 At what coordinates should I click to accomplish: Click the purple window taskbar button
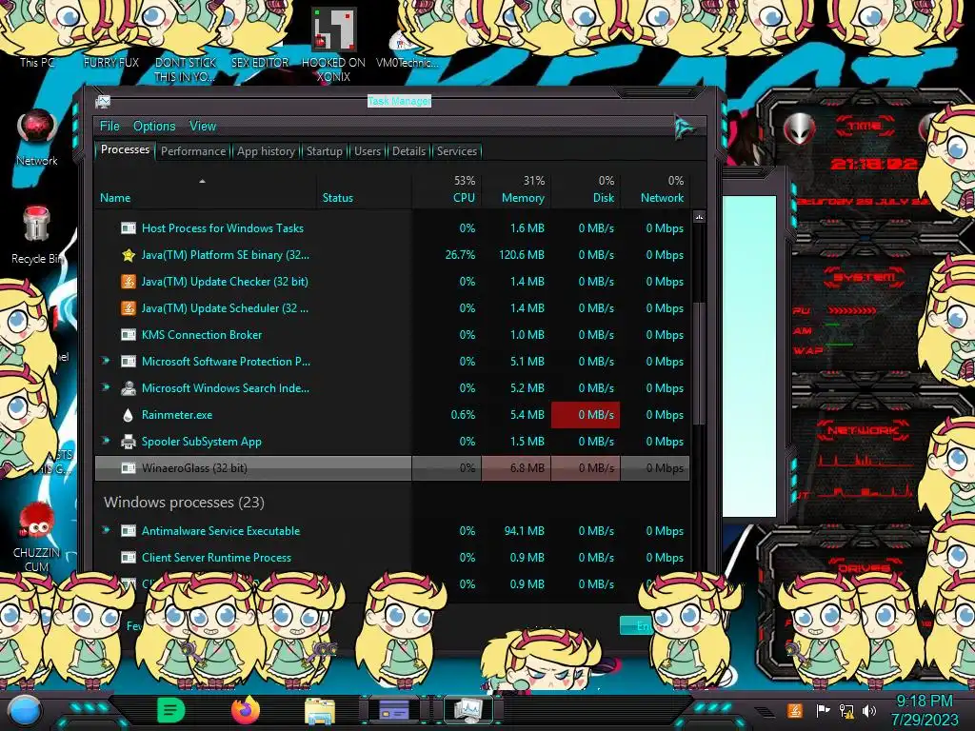tap(394, 710)
